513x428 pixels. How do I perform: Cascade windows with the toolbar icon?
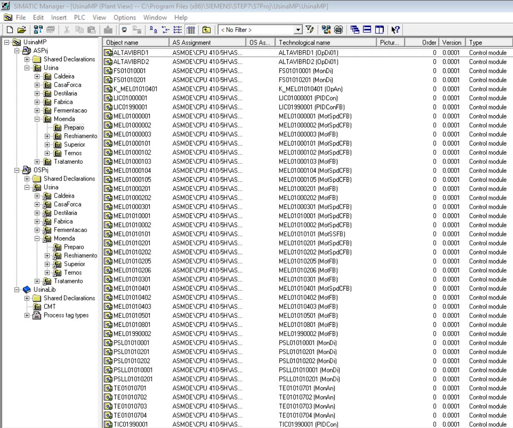pyautogui.click(x=355, y=30)
